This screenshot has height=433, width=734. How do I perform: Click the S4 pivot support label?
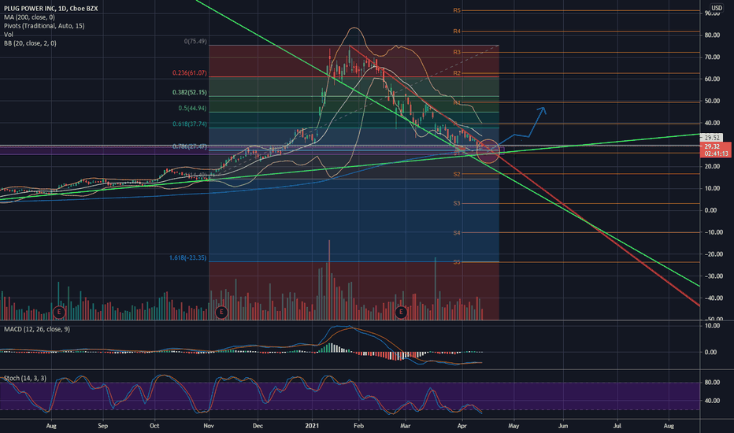point(457,233)
